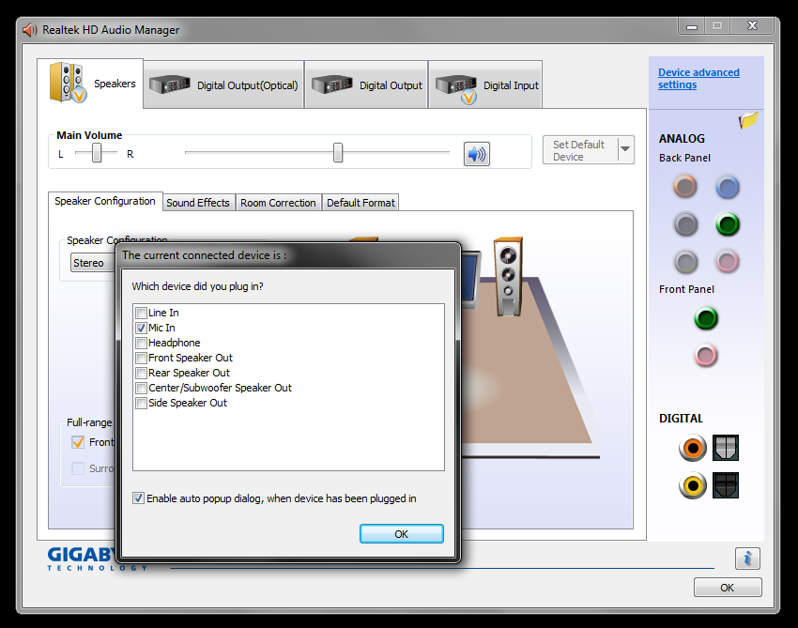Click the green front panel jack
This screenshot has height=628, width=798.
(706, 318)
